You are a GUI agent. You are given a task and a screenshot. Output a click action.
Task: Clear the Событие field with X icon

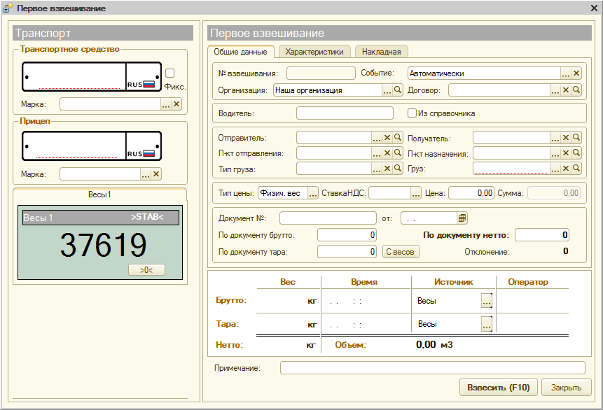tap(576, 73)
